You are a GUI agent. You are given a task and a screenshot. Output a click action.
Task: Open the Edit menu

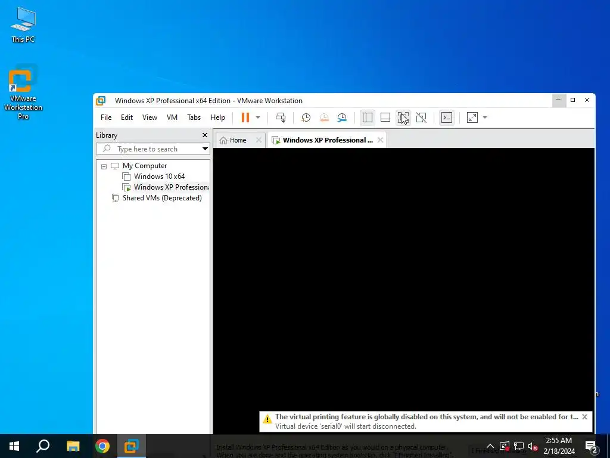(x=127, y=117)
